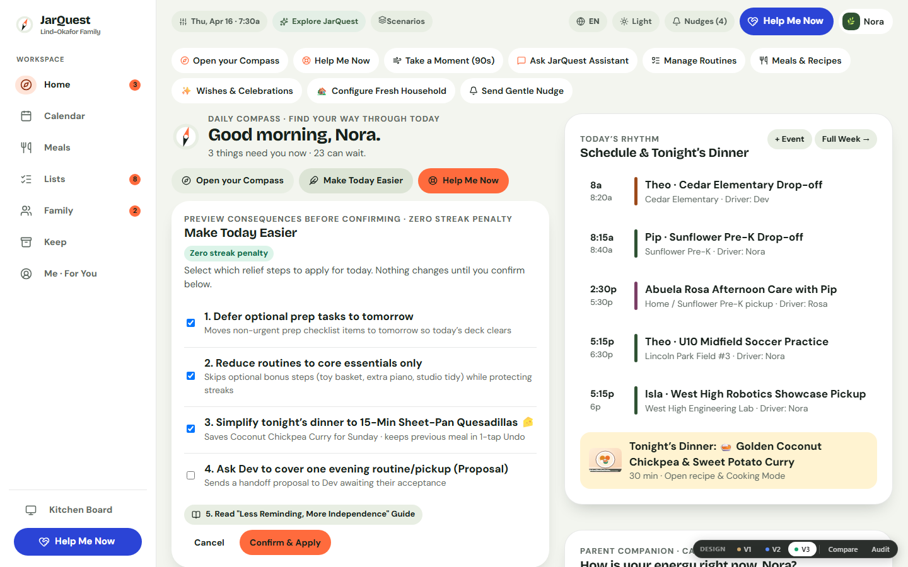908x567 pixels.
Task: Change language via EN globe button
Action: click(588, 21)
